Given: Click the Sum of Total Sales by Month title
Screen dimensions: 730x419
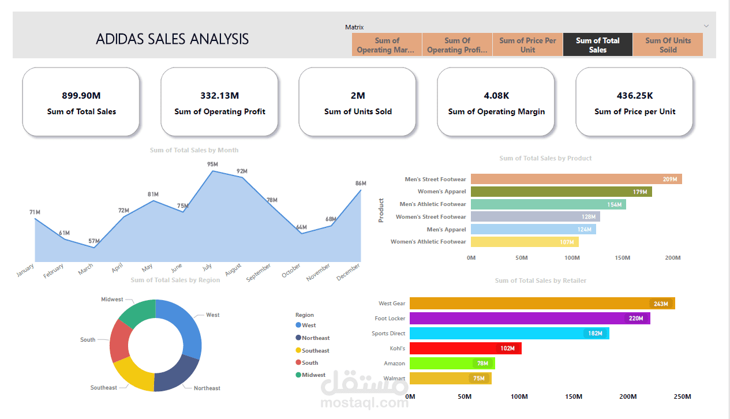Looking at the screenshot, I should 194,150.
